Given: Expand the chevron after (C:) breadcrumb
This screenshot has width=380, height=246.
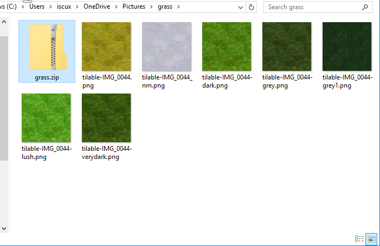Looking at the screenshot, I should click(23, 7).
